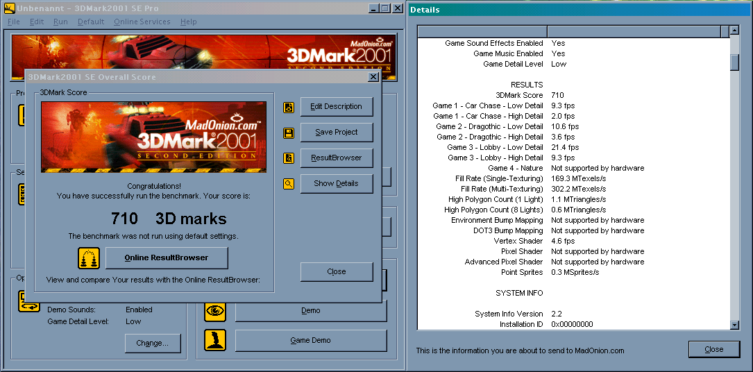Maximize the 3DMark2001 main window

pos(386,8)
